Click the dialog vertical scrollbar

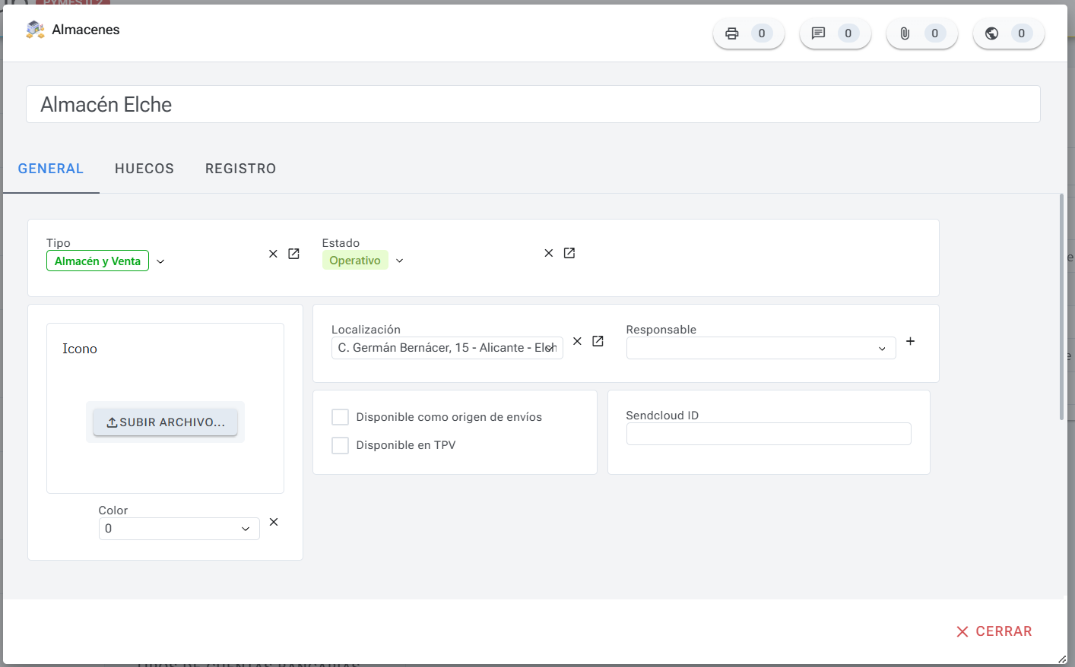point(1062,307)
